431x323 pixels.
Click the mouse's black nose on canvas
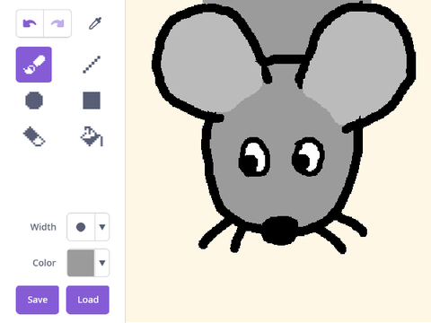(x=280, y=231)
